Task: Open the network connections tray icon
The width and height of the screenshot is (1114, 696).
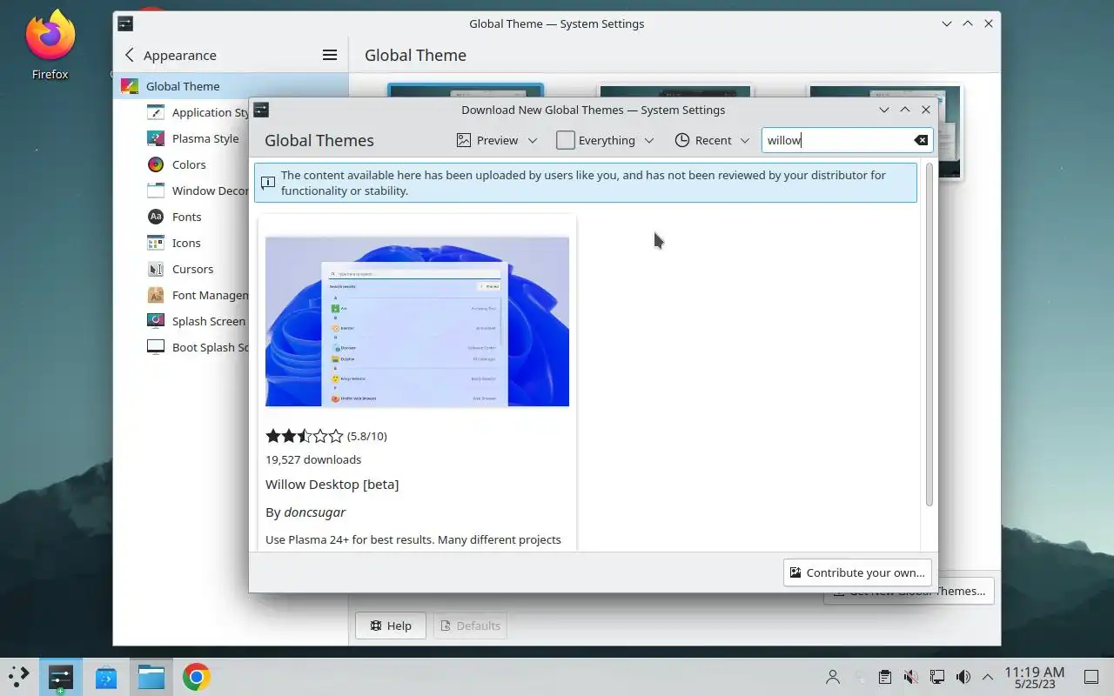Action: [x=936, y=677]
